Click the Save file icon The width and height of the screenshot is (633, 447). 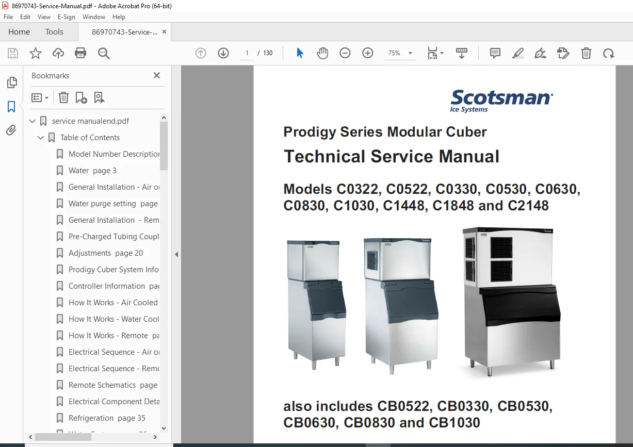tap(13, 53)
